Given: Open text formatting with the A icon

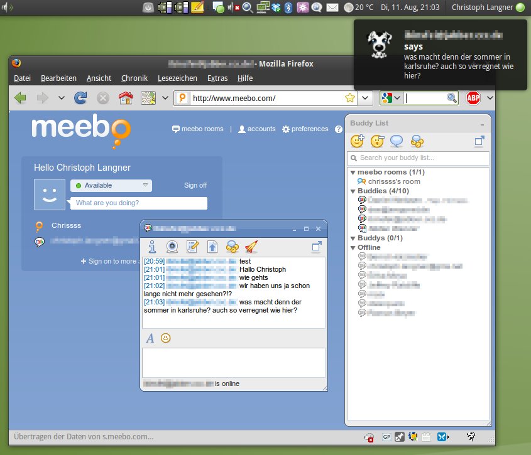Looking at the screenshot, I should [150, 338].
